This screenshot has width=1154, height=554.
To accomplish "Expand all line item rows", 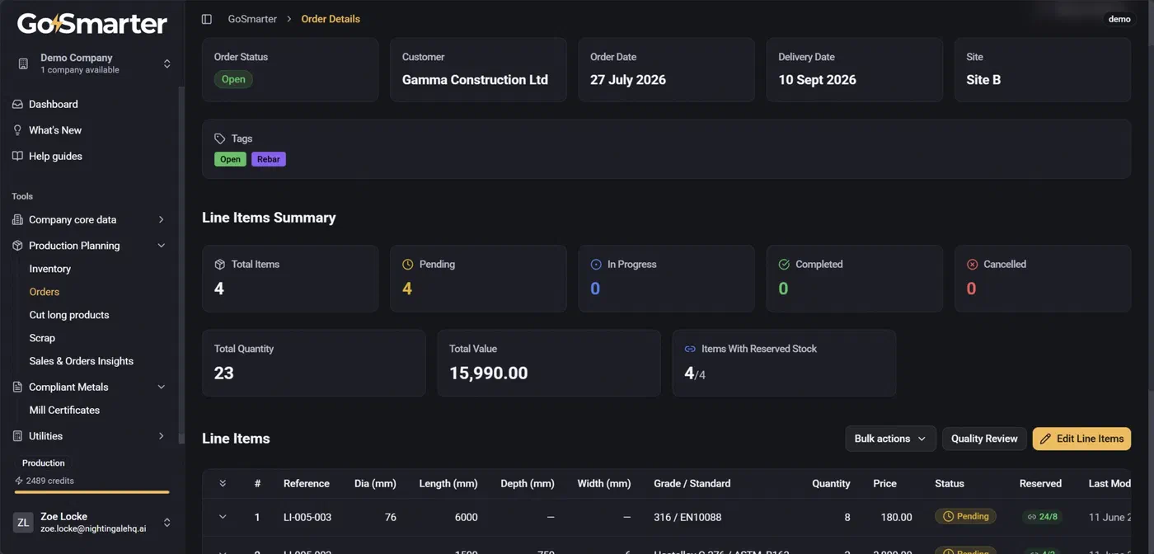I will pos(223,484).
